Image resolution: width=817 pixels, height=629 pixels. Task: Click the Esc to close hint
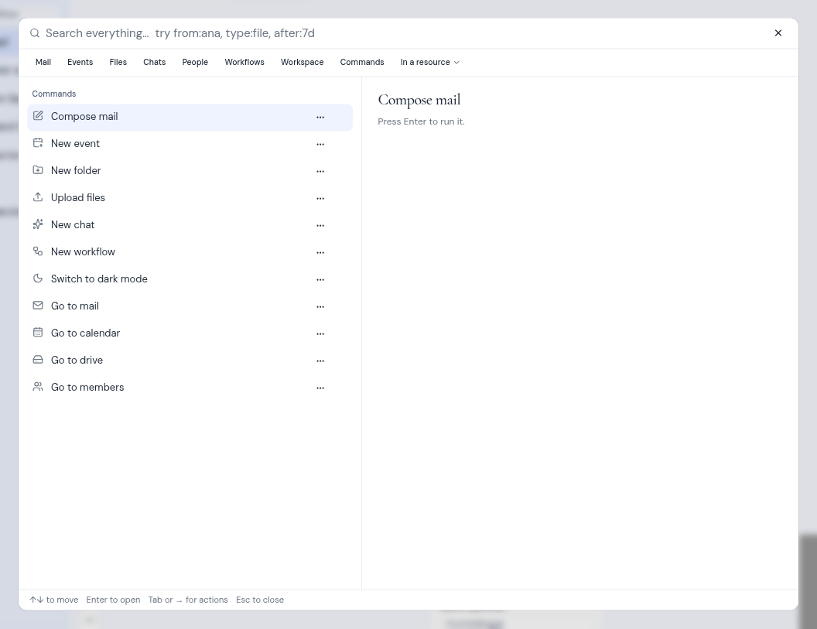click(260, 600)
